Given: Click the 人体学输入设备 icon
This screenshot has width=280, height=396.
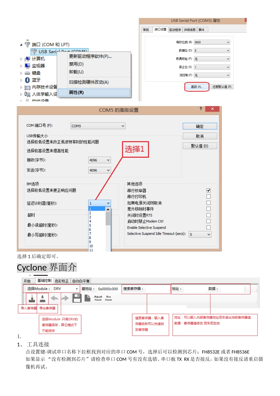Looking at the screenshot, I should click(27, 94).
